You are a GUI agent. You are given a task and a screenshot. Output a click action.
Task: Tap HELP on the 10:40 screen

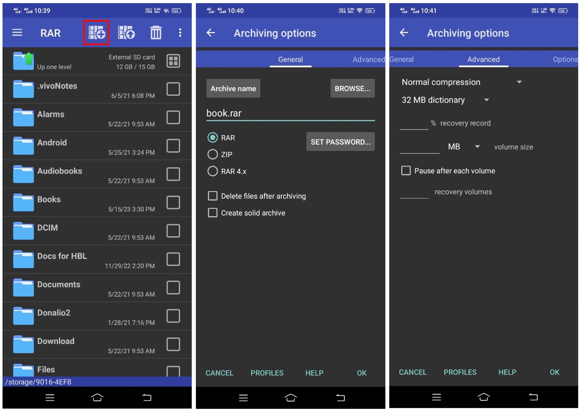(x=314, y=373)
